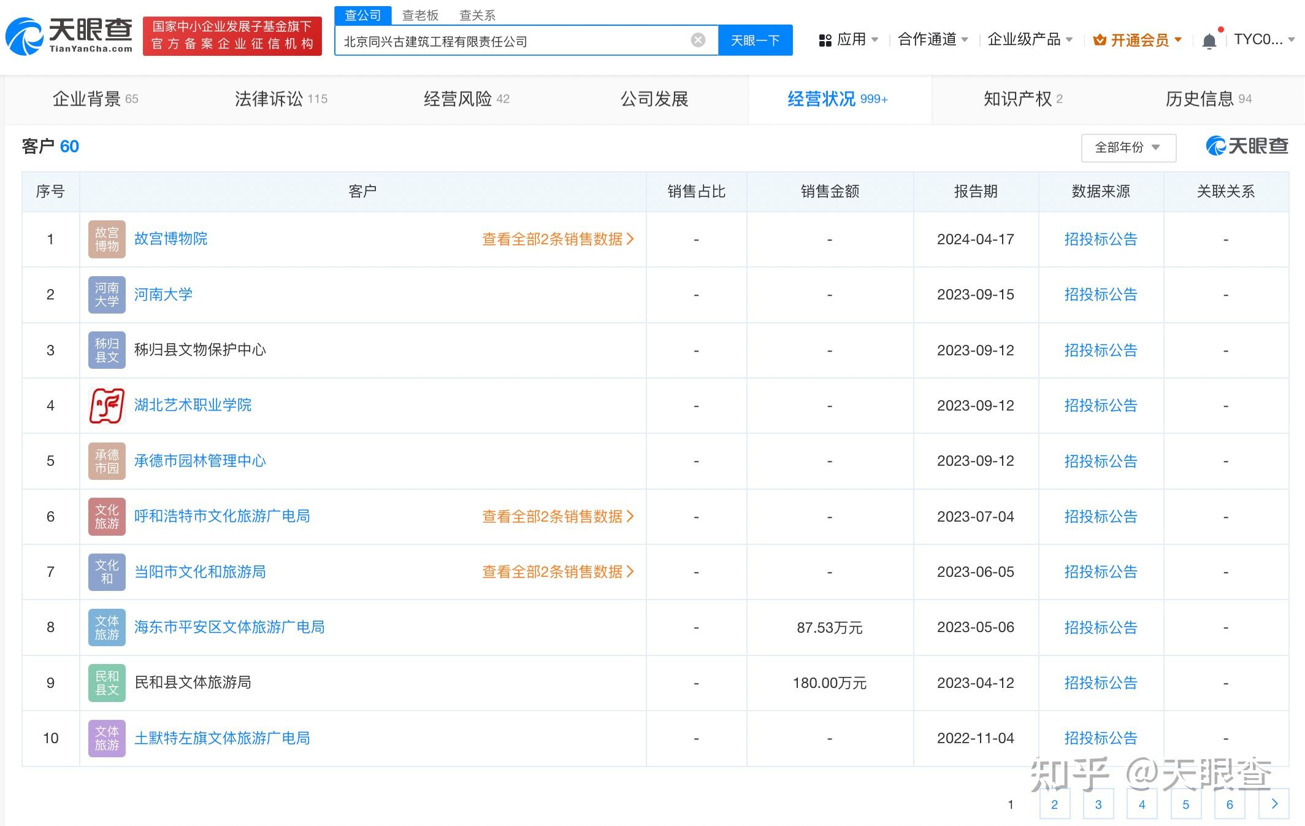Open the 土默特左旗文体旅游广电局 link
Viewport: 1305px width, 826px height.
pyautogui.click(x=222, y=738)
